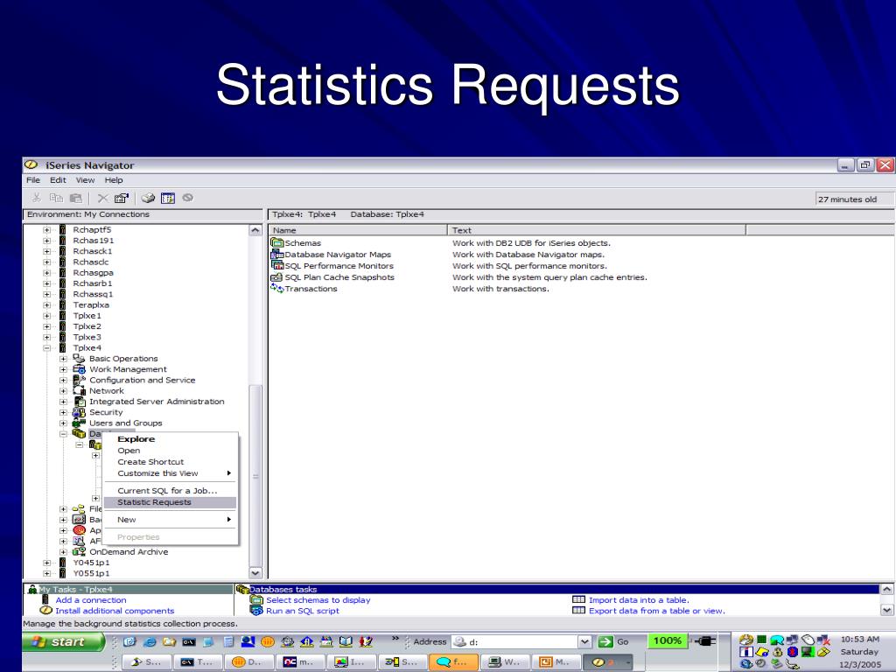Choose Current SQL for a Job

click(x=169, y=490)
